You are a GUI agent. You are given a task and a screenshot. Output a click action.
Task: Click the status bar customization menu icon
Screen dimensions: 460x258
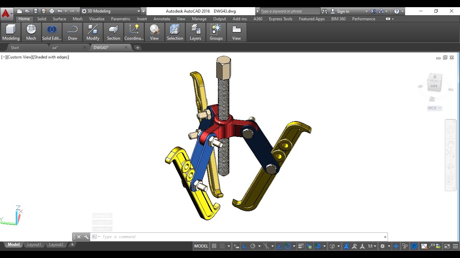(x=455, y=246)
